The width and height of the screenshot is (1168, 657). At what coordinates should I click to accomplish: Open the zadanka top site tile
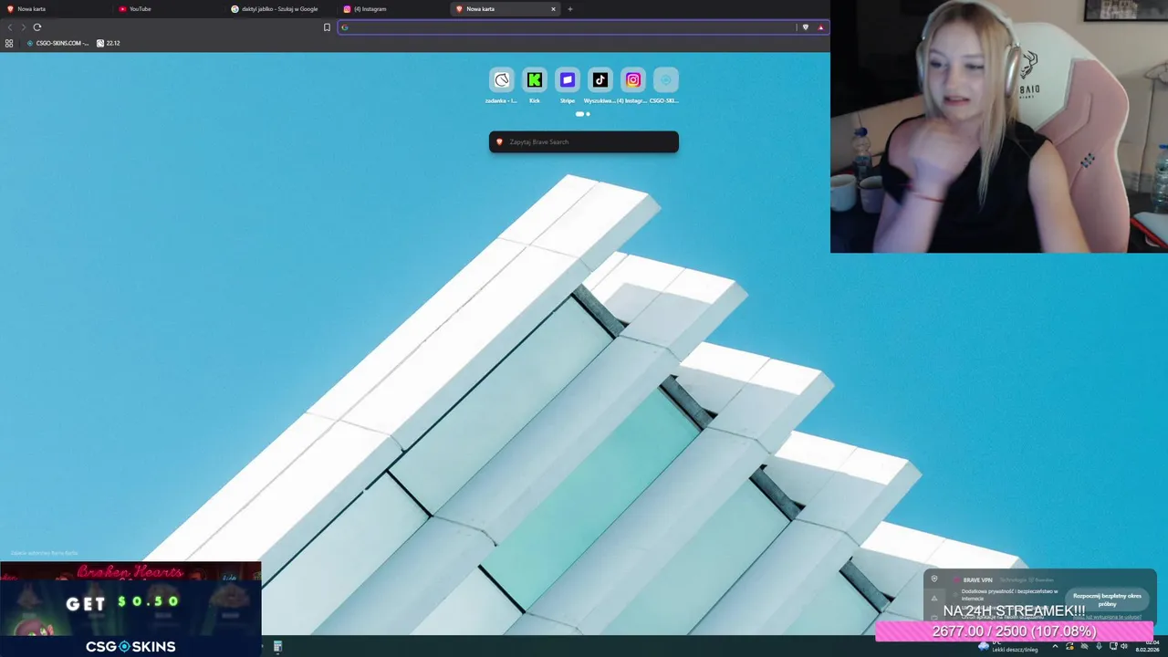pyautogui.click(x=502, y=79)
